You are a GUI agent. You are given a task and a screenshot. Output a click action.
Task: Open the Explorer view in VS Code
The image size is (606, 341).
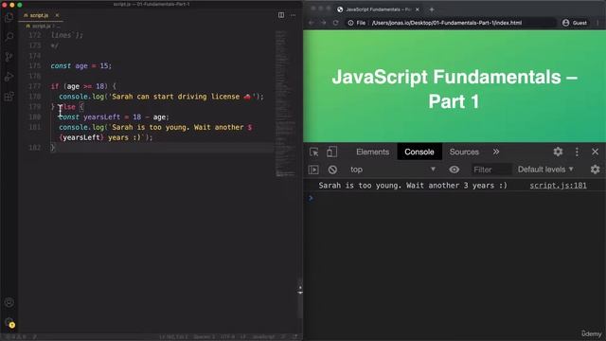click(x=9, y=17)
